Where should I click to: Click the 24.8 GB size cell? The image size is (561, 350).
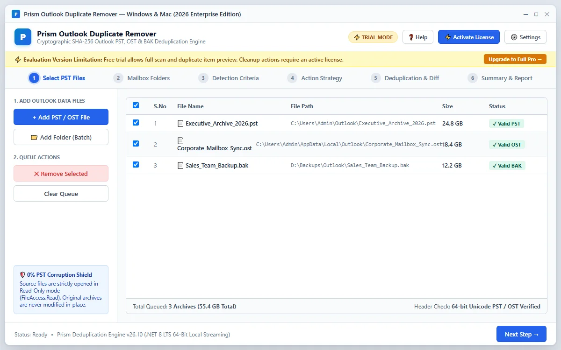[453, 124]
